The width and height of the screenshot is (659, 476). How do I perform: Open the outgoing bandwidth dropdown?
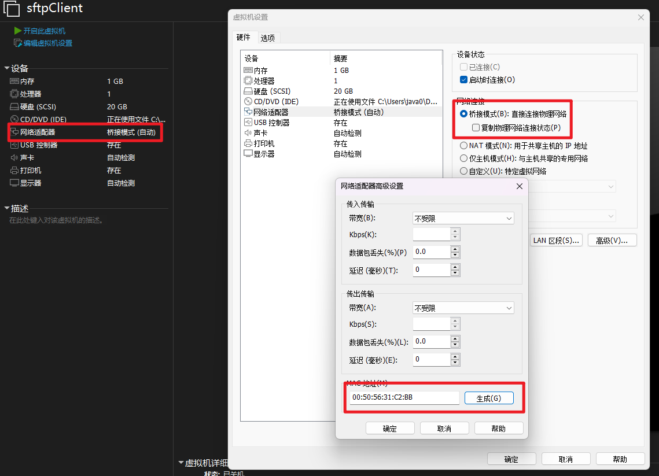pyautogui.click(x=463, y=308)
